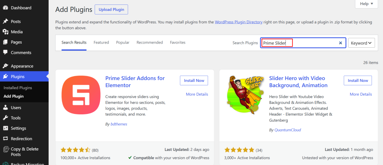The width and height of the screenshot is (383, 165).
Task: Switch to the Recommended tab
Action: 150,42
